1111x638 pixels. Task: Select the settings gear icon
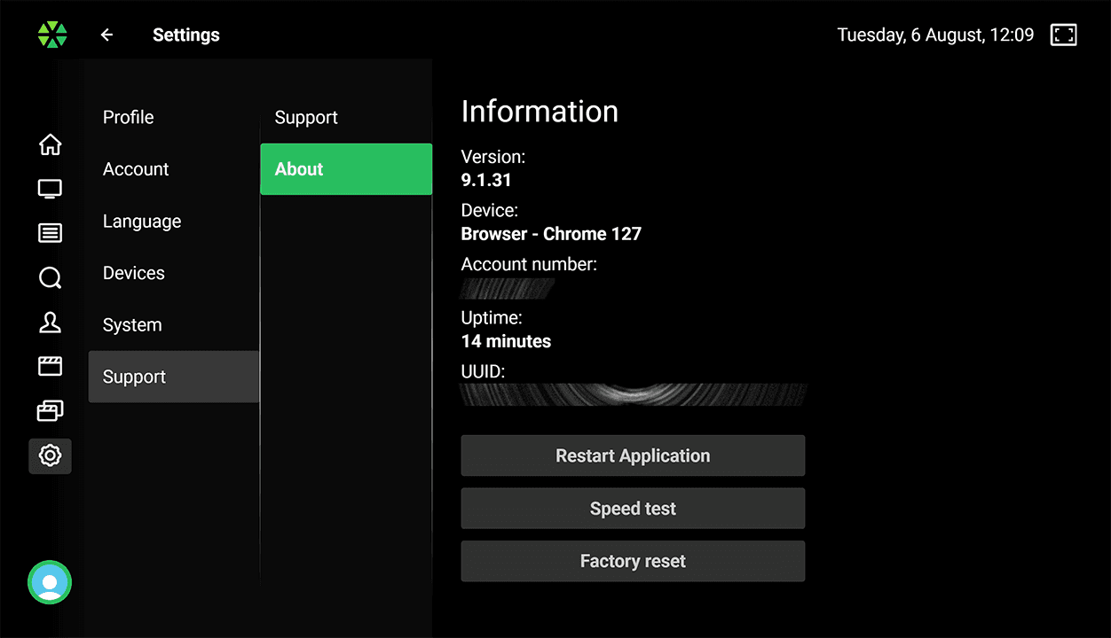click(51, 455)
